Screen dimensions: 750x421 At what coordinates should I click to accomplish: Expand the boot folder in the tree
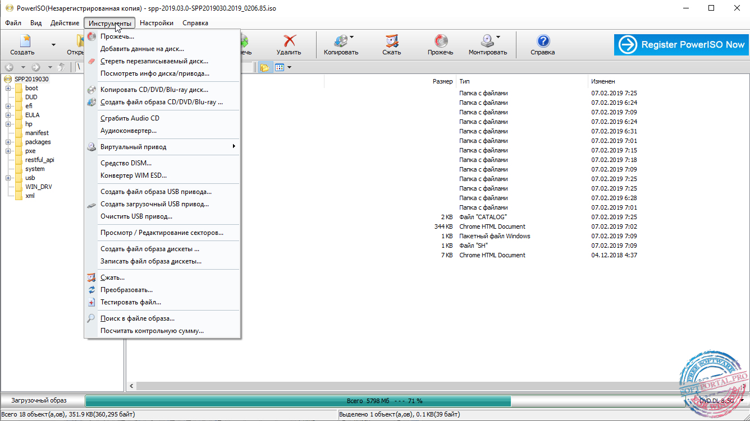point(8,88)
